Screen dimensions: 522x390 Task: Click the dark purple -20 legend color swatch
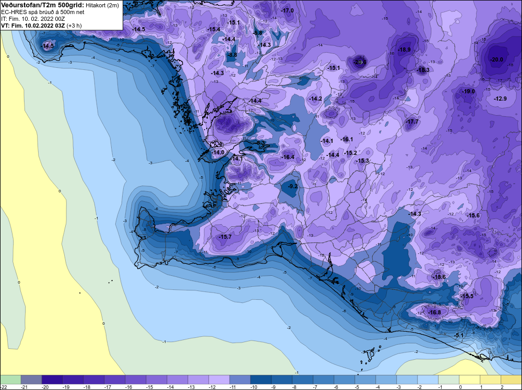coord(52,380)
